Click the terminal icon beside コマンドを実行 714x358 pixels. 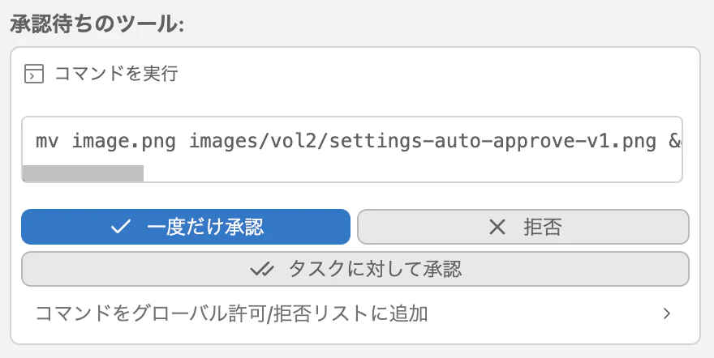click(x=34, y=74)
